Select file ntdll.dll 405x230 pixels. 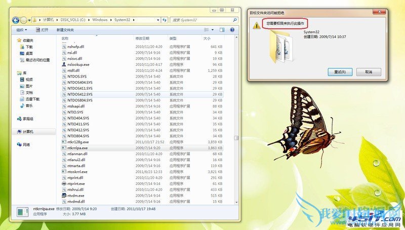142,70
